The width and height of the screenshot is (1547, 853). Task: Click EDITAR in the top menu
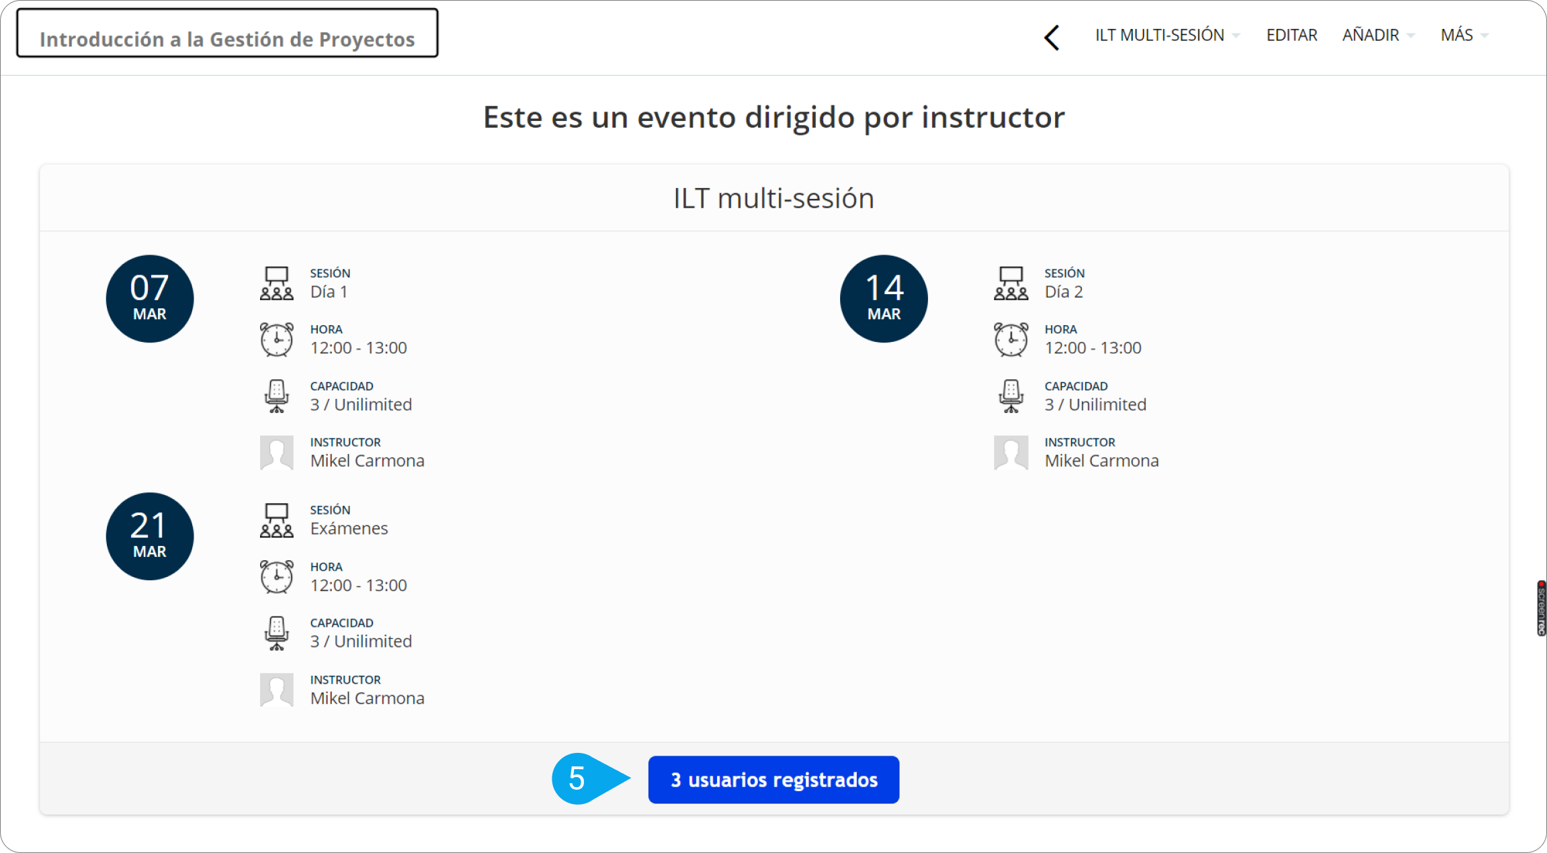pyautogui.click(x=1292, y=35)
